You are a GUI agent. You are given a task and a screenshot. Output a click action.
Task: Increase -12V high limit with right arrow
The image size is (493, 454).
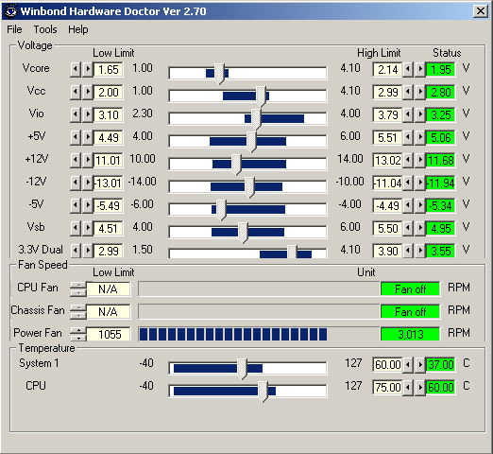[420, 183]
